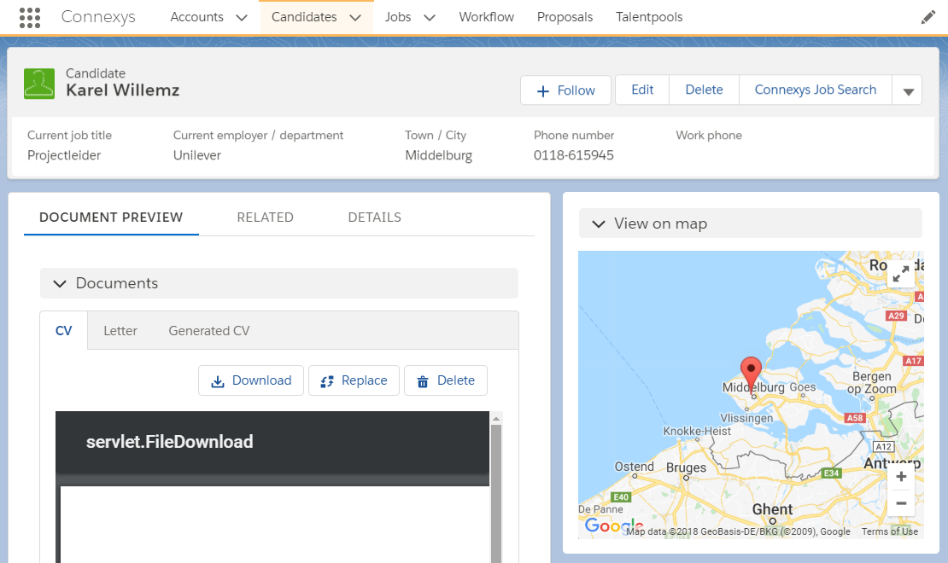This screenshot has width=948, height=563.
Task: Collapse the View on map section
Action: [599, 223]
